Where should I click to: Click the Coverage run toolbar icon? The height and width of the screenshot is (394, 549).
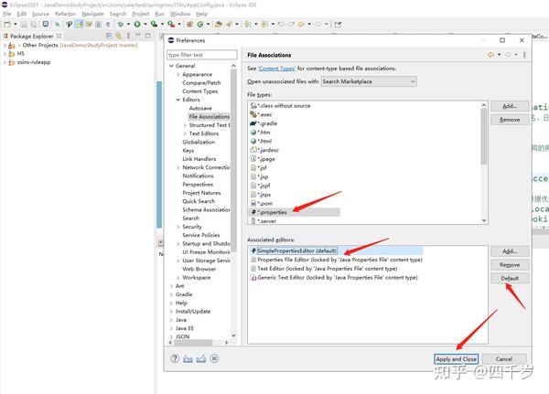(x=154, y=24)
